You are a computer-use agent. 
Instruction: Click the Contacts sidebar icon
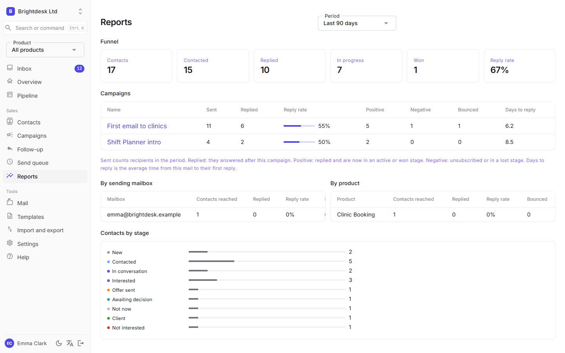click(x=10, y=122)
